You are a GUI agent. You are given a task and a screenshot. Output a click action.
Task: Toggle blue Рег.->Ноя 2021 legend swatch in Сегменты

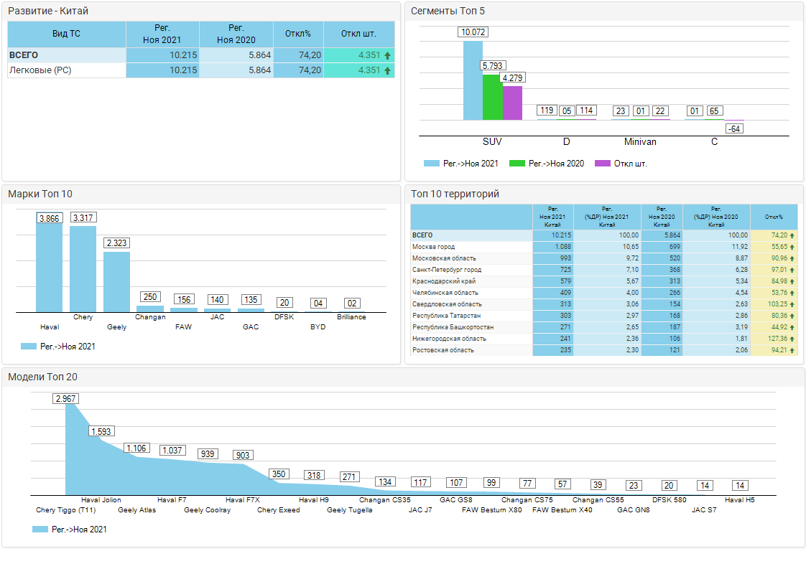[431, 164]
